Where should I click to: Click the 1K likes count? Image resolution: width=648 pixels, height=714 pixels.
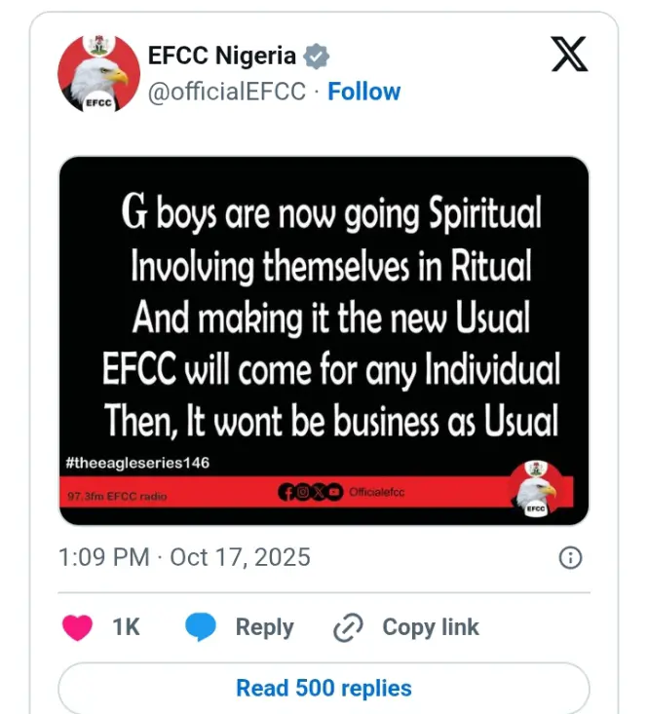pyautogui.click(x=127, y=627)
